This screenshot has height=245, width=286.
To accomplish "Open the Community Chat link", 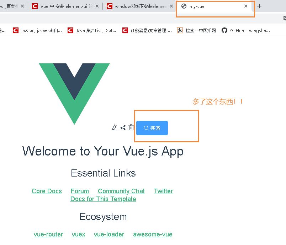I will 121,191.
